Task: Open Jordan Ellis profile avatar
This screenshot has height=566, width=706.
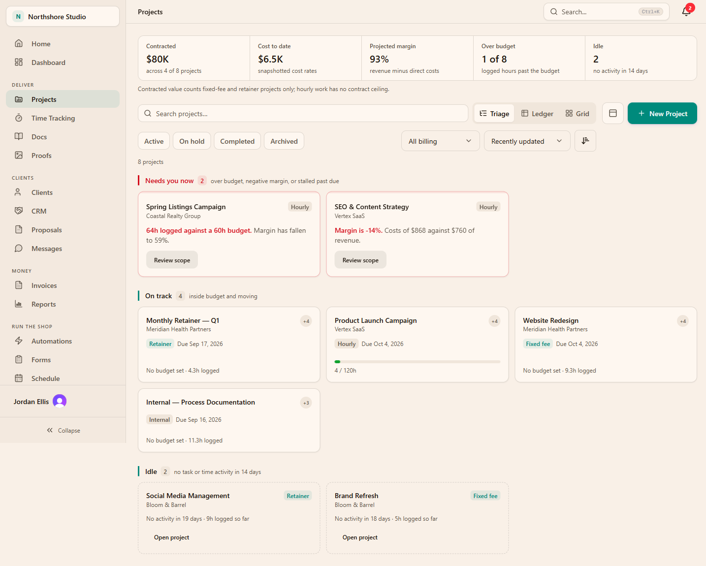Action: [60, 401]
